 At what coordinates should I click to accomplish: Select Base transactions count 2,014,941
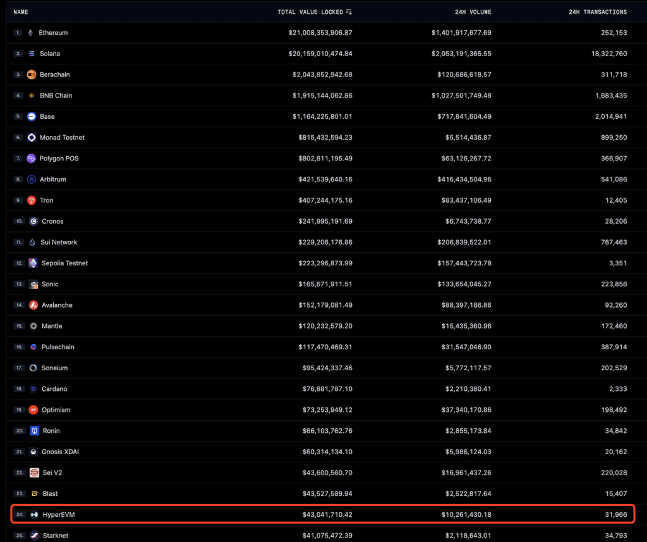(x=611, y=116)
